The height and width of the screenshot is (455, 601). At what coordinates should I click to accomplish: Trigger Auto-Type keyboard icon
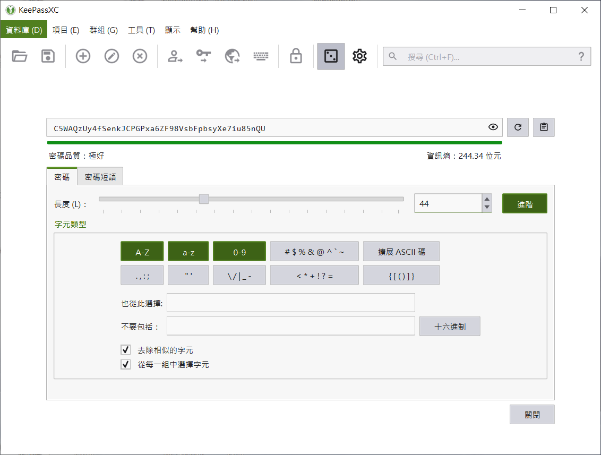tap(261, 56)
